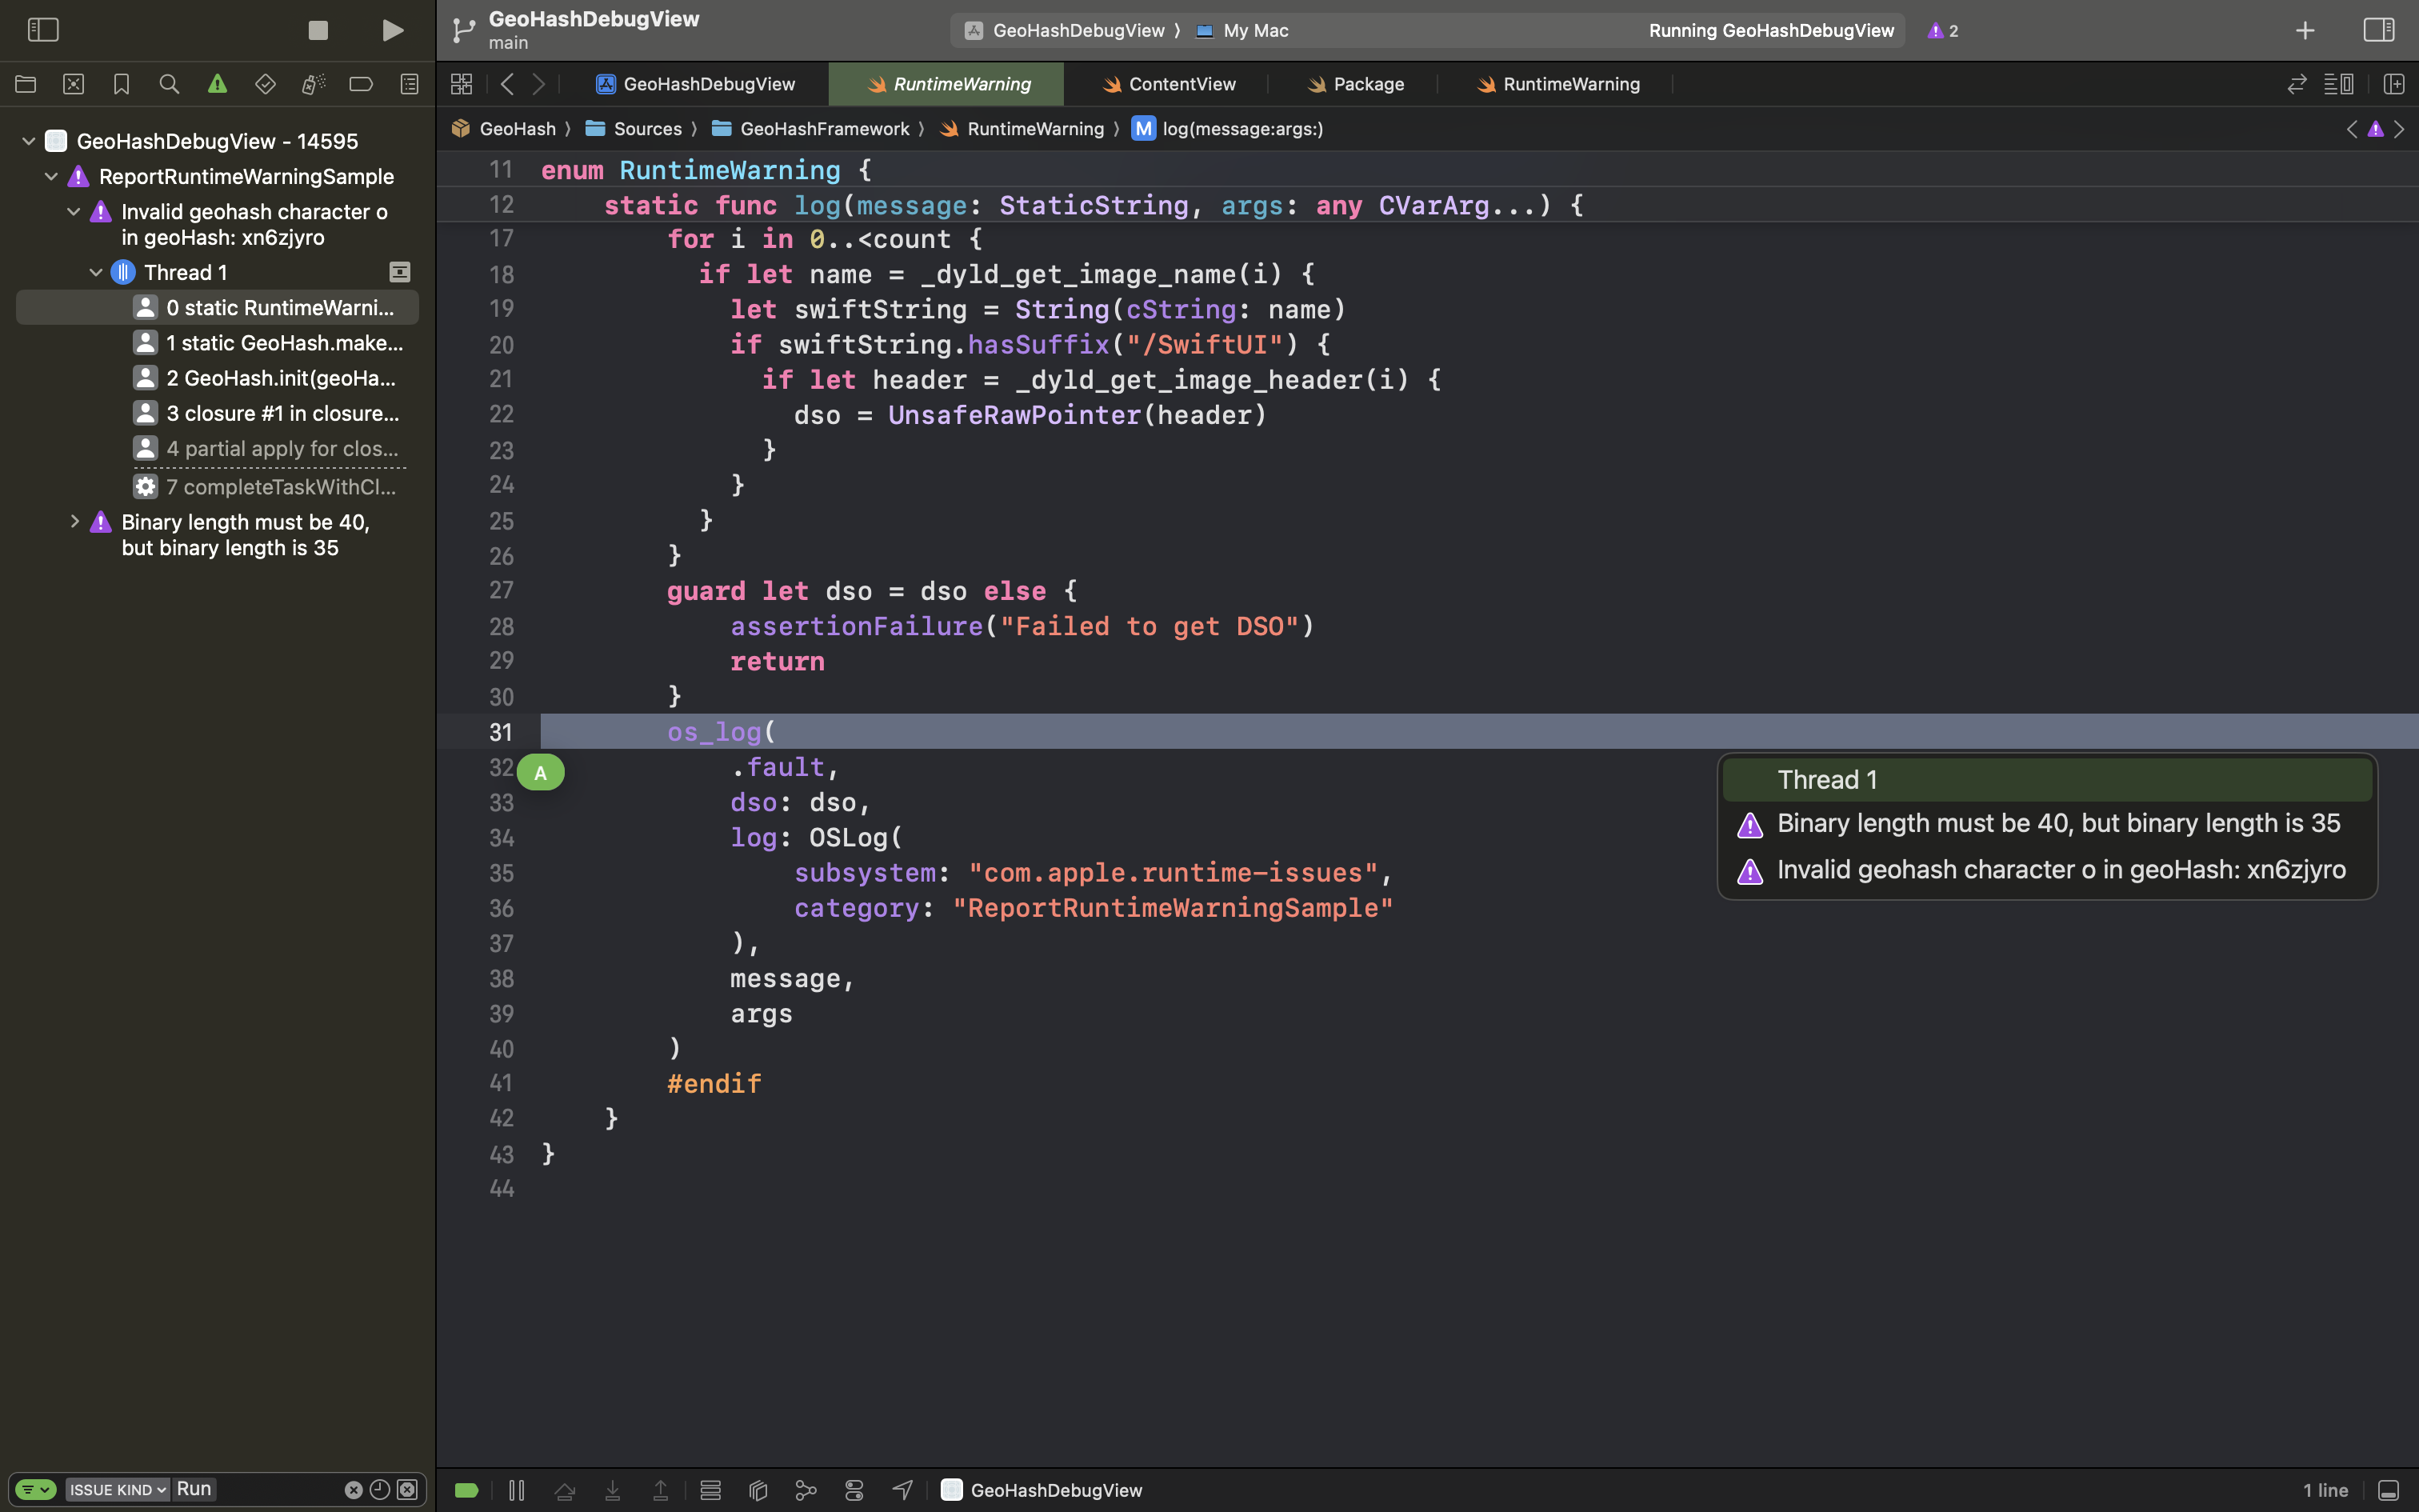
Task: Adjust editor options menu
Action: tap(2338, 84)
